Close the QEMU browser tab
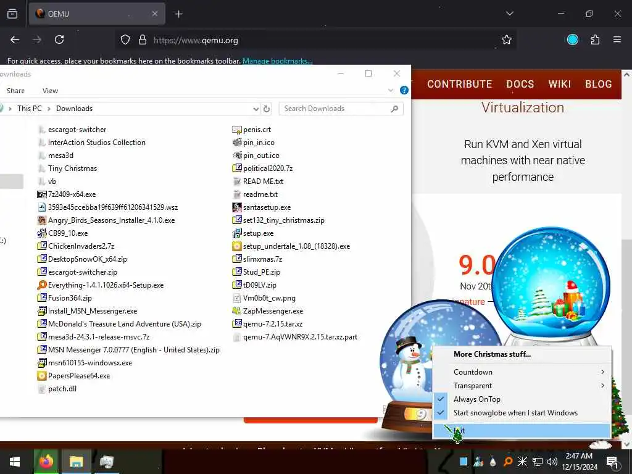 tap(155, 14)
